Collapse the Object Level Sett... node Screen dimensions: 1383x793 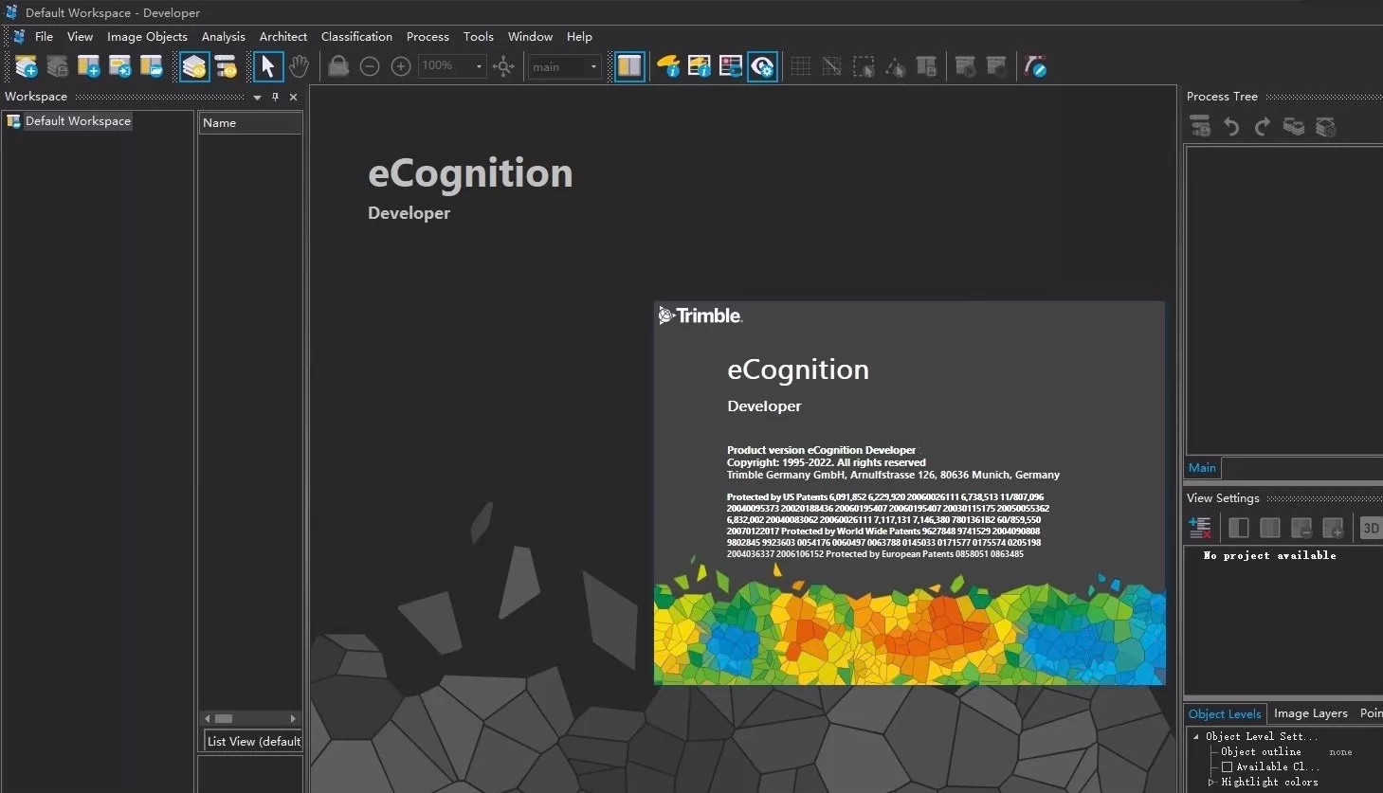pyautogui.click(x=1196, y=736)
